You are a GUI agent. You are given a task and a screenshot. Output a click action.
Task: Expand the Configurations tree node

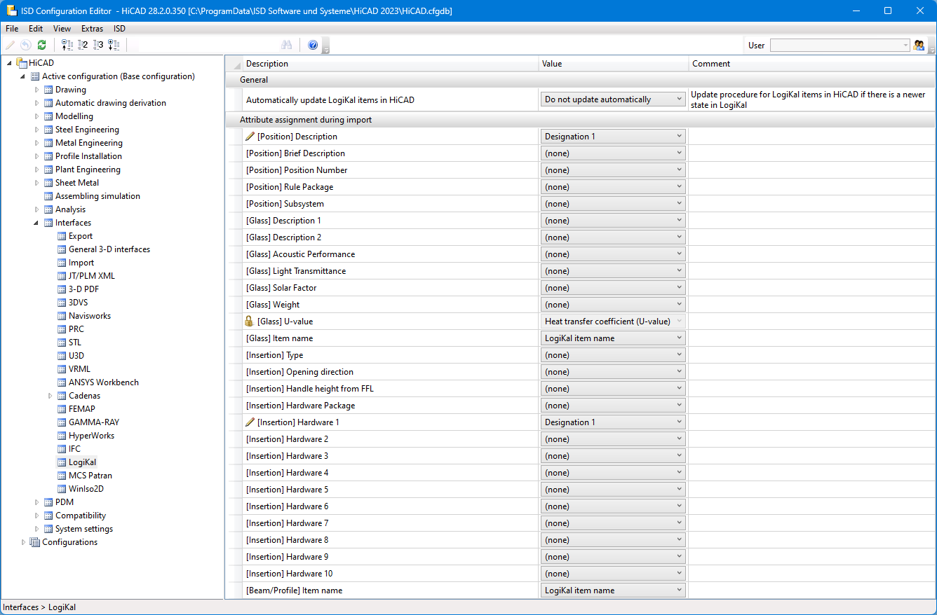(x=24, y=542)
